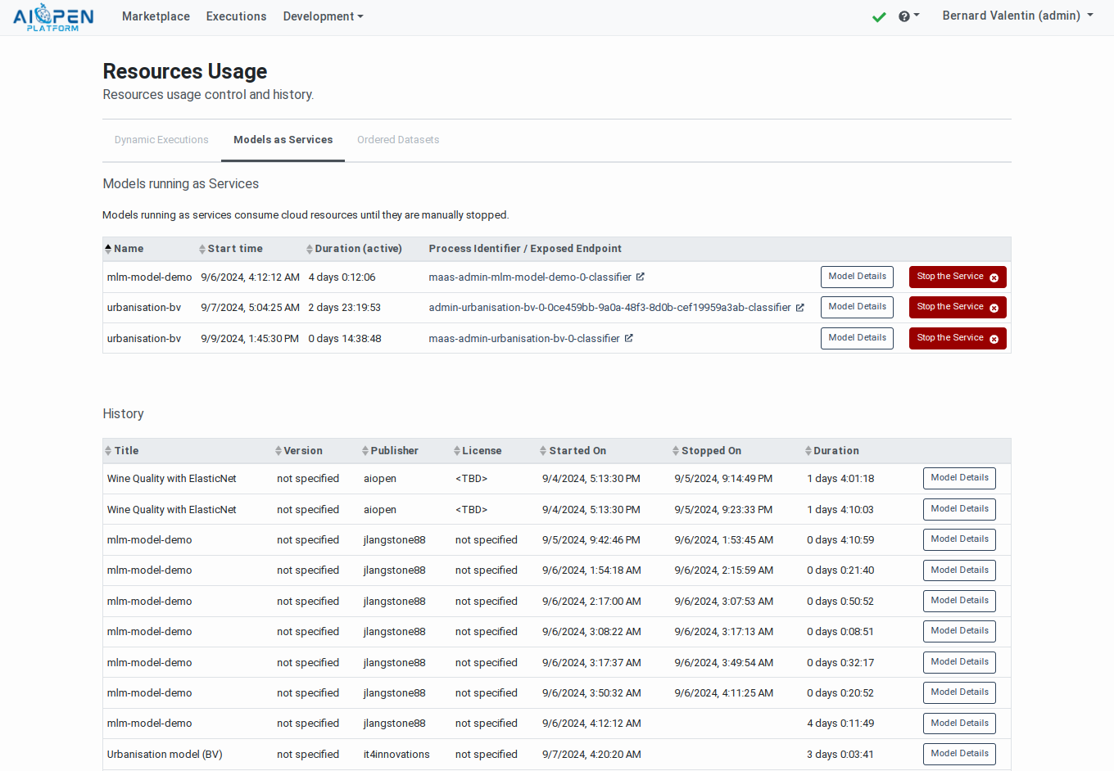Click the green checkmark status icon
The width and height of the screenshot is (1114, 771).
click(x=879, y=16)
